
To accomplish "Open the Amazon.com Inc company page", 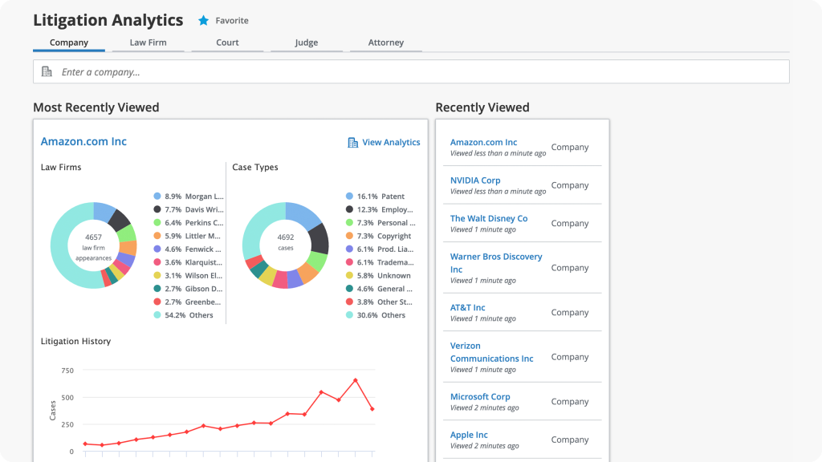I will [83, 140].
